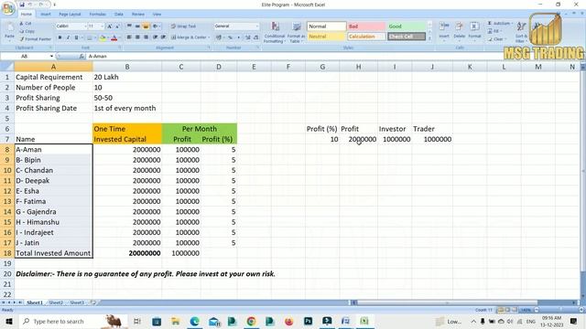
Task: Open the Orientation text-angle tool
Action: point(156,27)
